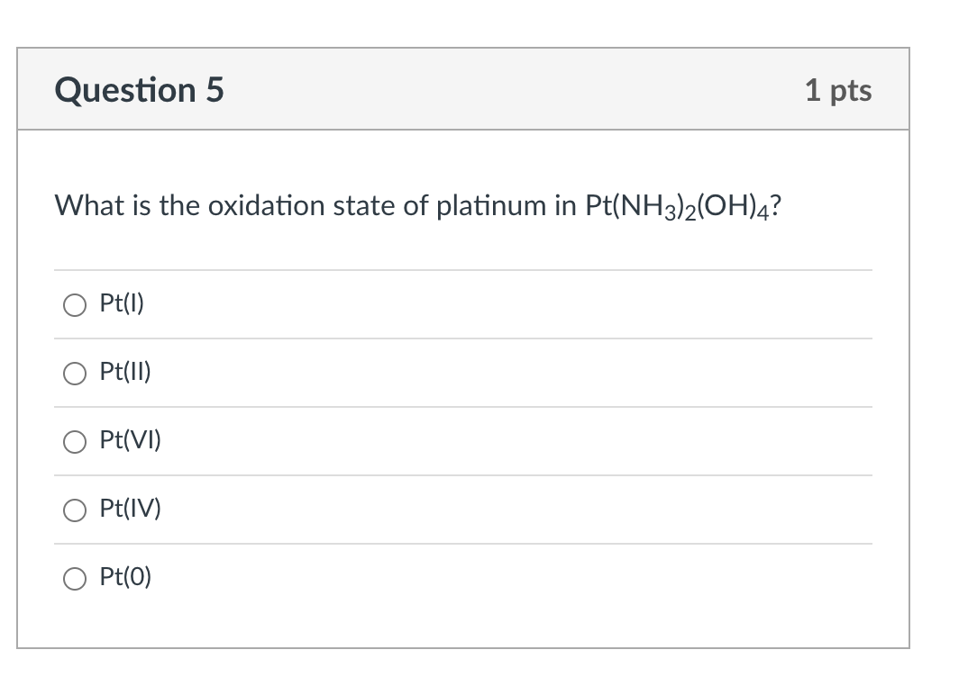
Task: Select the Pt(VI) radio button
Action: point(75,441)
